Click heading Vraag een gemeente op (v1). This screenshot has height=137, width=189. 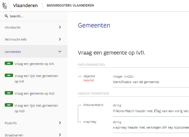coord(112,53)
